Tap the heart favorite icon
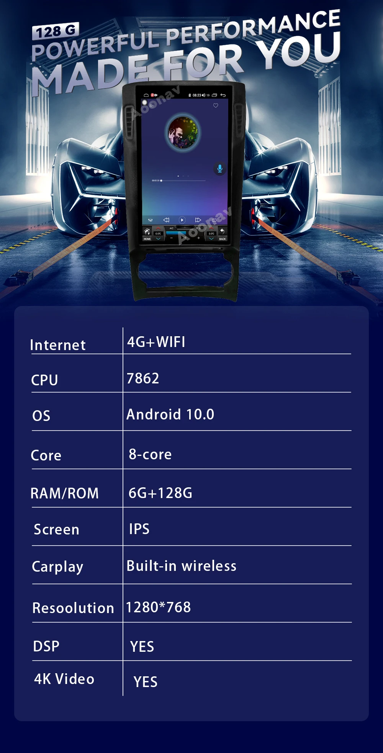The height and width of the screenshot is (753, 383). point(216,105)
